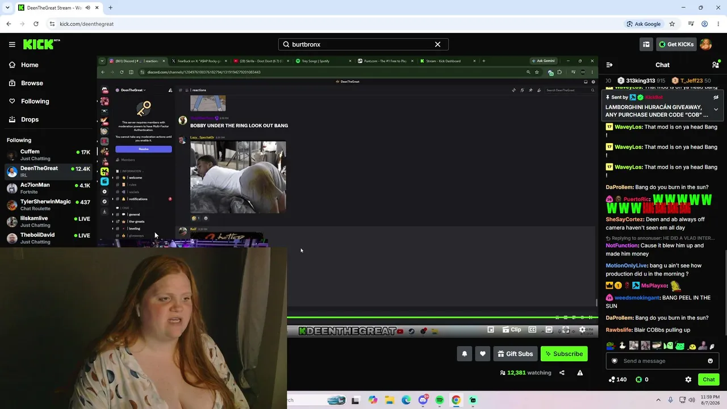Image resolution: width=727 pixels, height=409 pixels.
Task: Open the Get KICKs button
Action: 676,44
